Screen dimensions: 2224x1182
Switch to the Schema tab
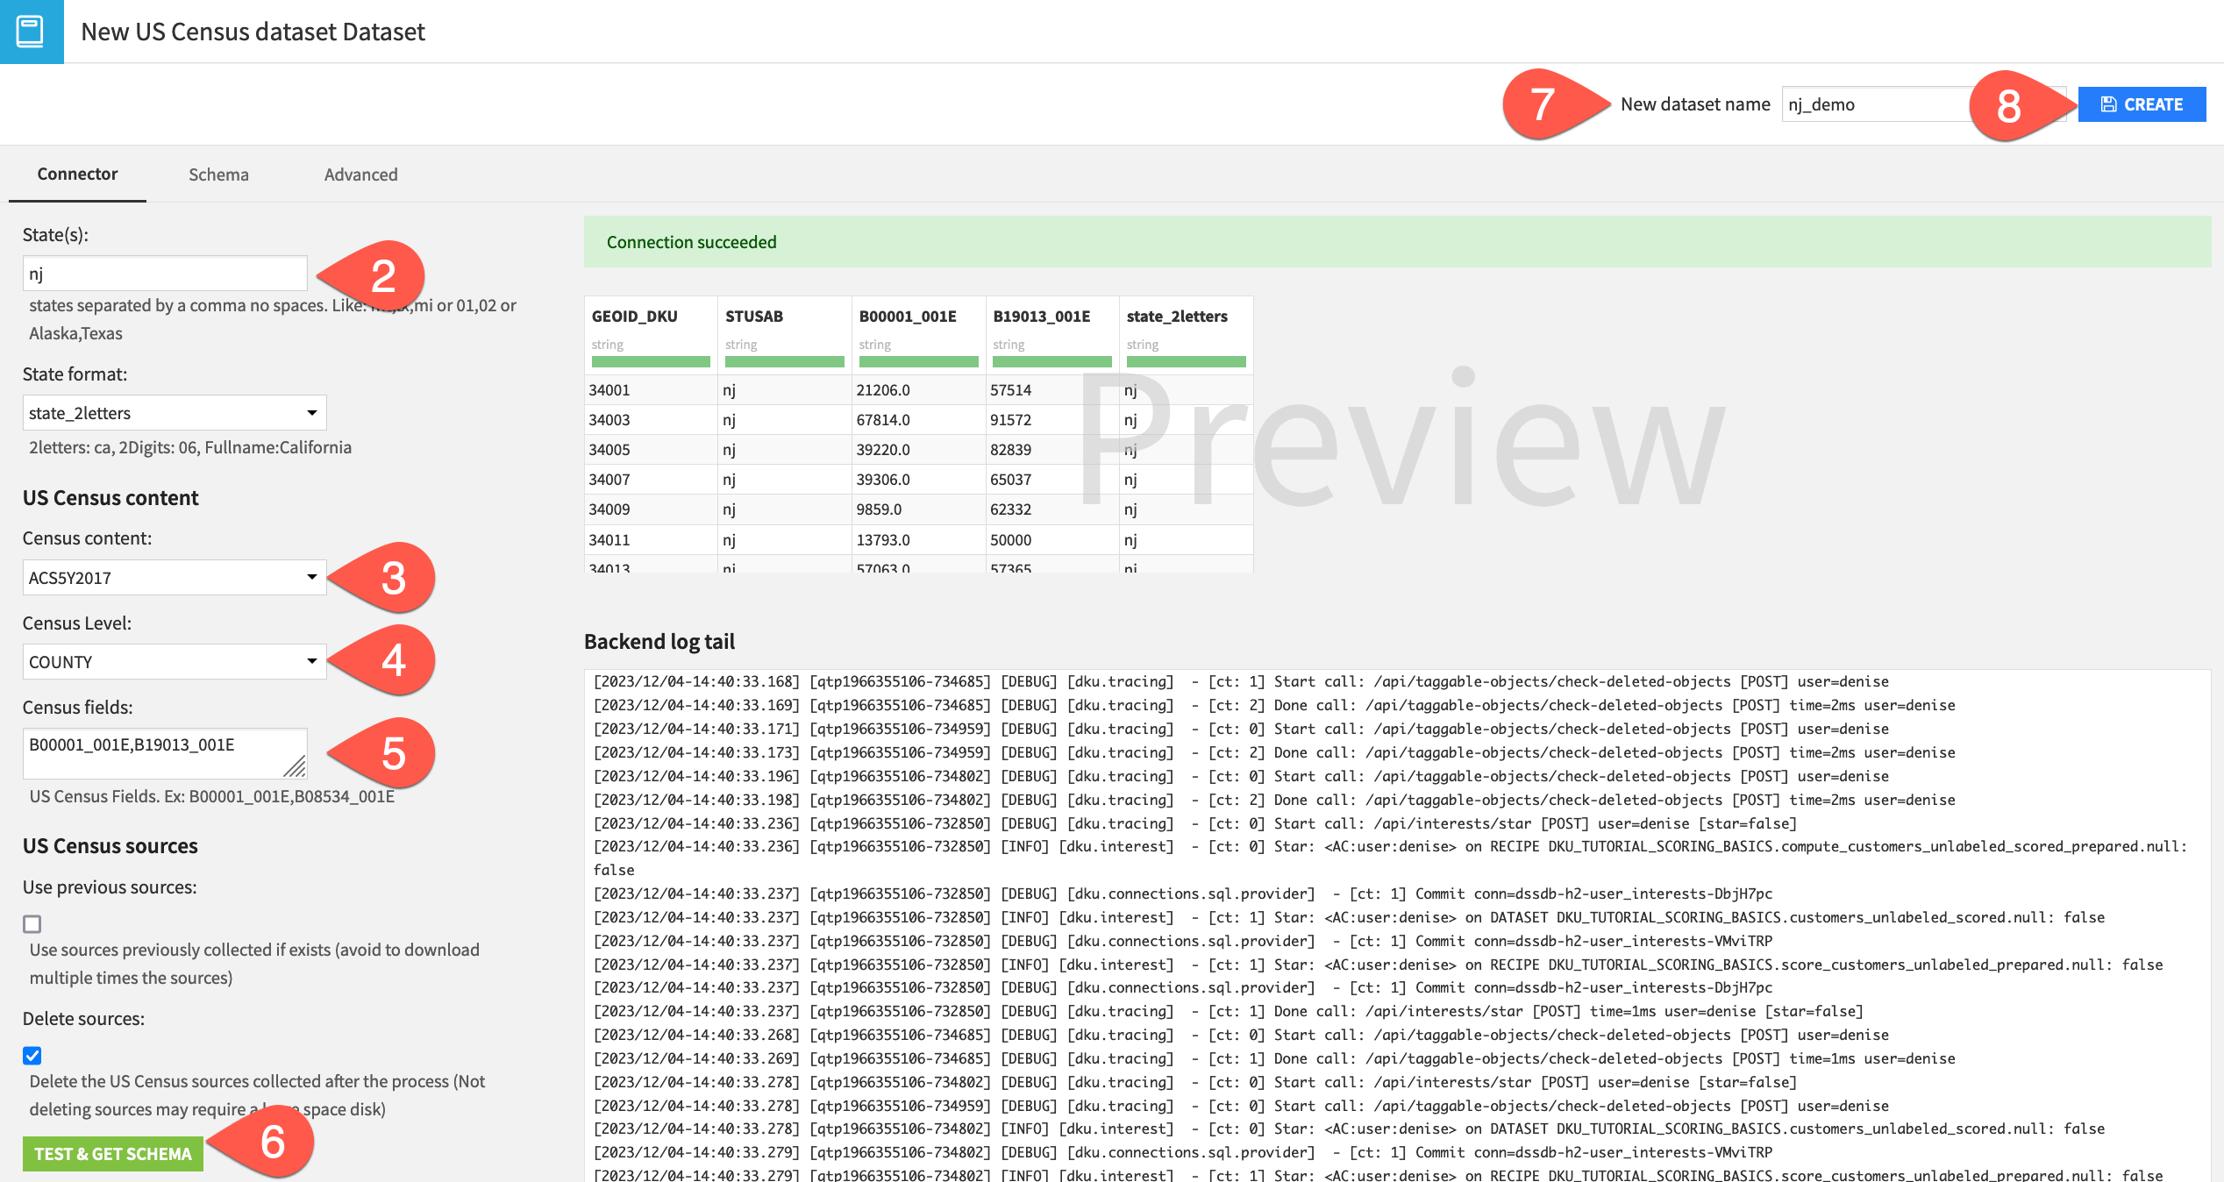tap(218, 174)
